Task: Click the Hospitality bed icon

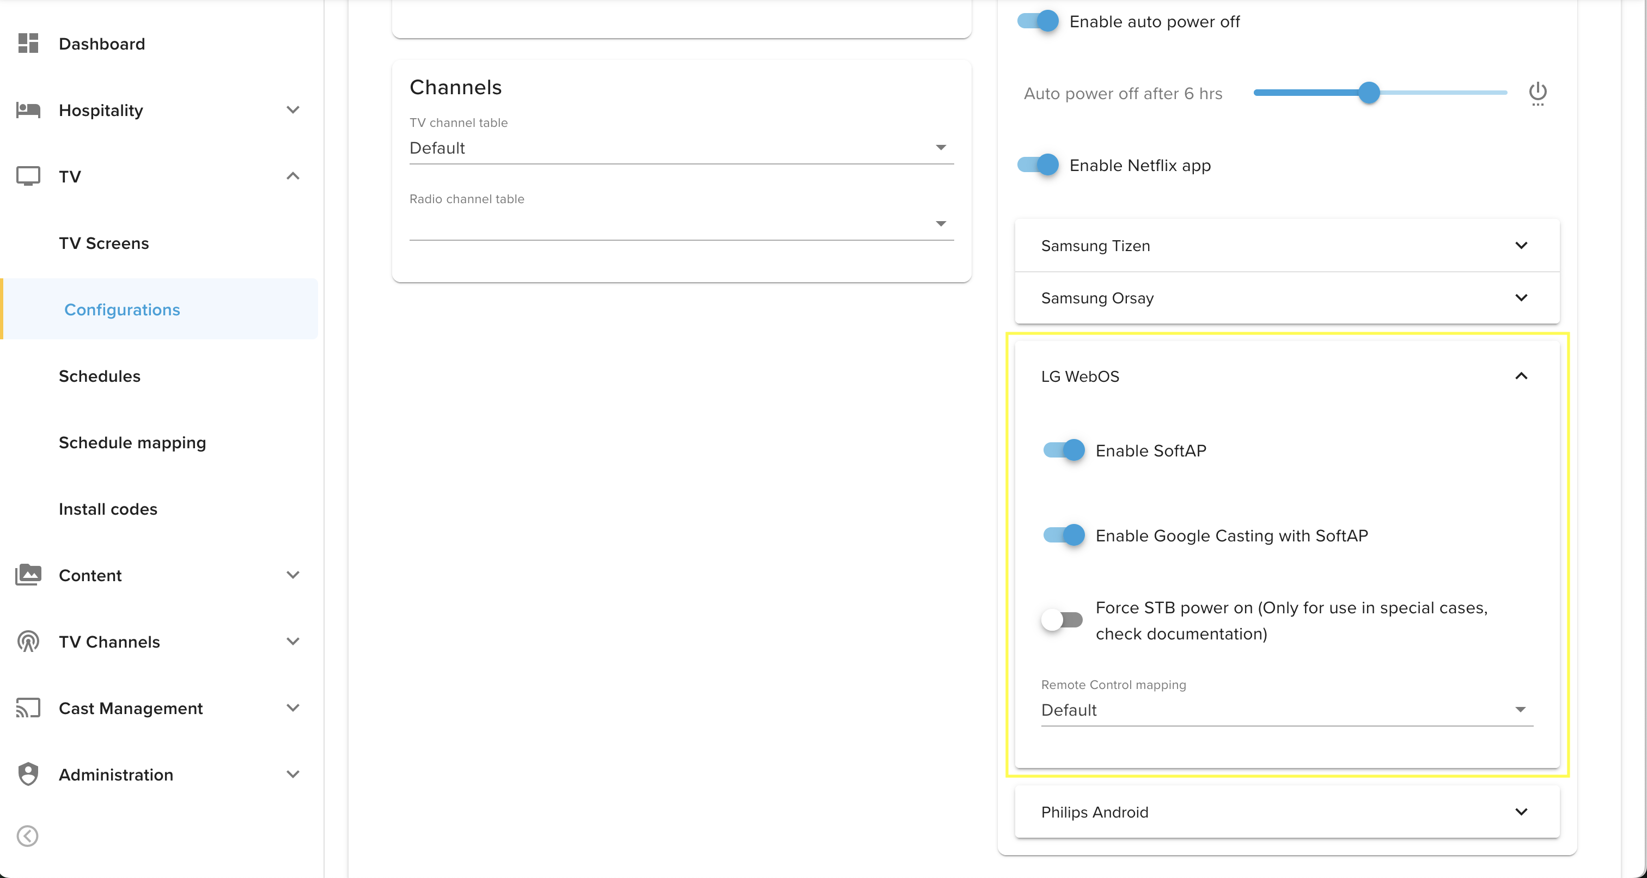Action: click(x=28, y=110)
